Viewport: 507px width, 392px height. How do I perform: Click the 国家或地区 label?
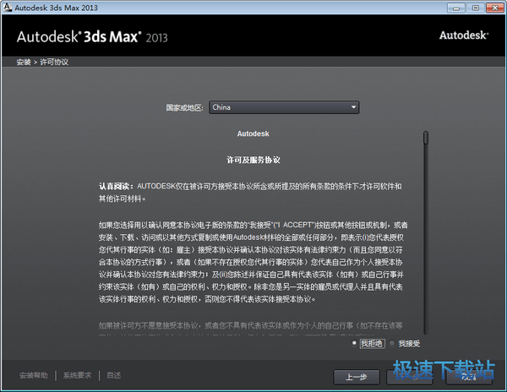click(x=184, y=107)
